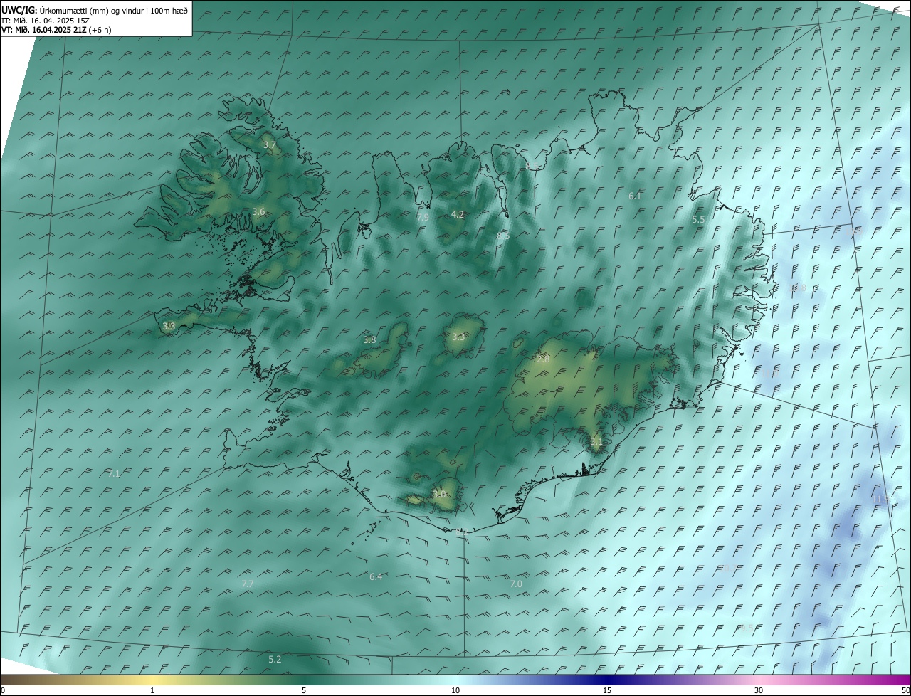Select the 6.1 label in the northeast
Viewport: 911px width, 696px height.
[x=635, y=196]
